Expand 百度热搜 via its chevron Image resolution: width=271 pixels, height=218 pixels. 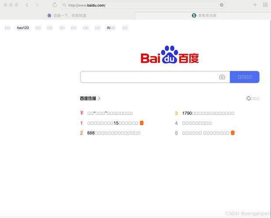click(x=99, y=98)
